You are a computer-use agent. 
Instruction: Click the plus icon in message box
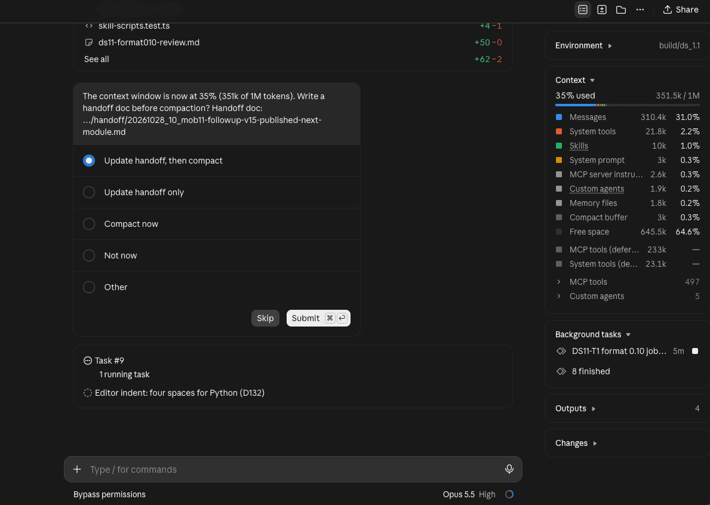[x=77, y=469]
